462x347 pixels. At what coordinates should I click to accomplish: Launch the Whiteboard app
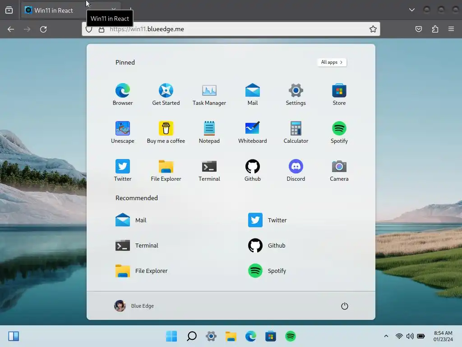[253, 132]
